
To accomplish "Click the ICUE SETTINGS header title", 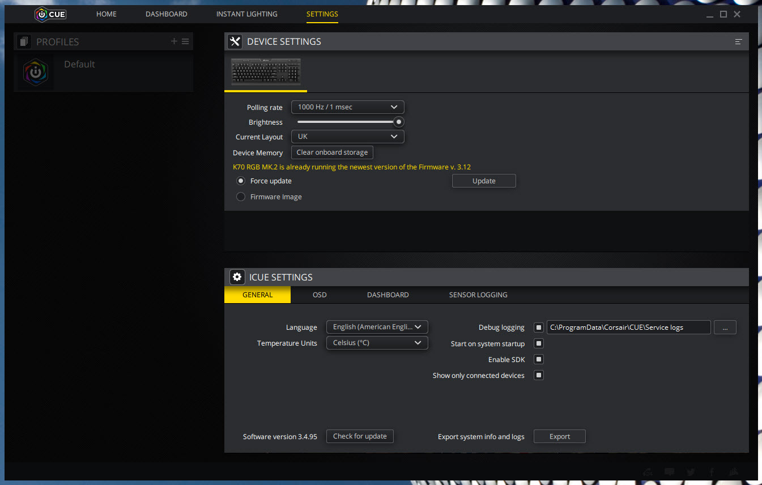I will (281, 278).
